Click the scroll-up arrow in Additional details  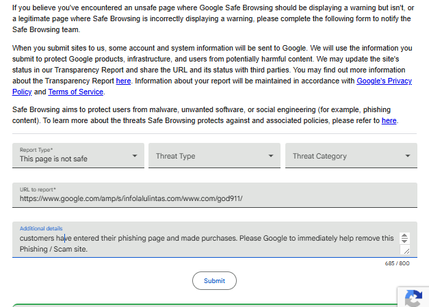(404, 236)
